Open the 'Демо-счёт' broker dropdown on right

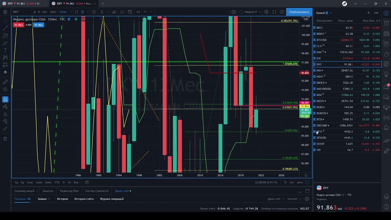(x=276, y=199)
